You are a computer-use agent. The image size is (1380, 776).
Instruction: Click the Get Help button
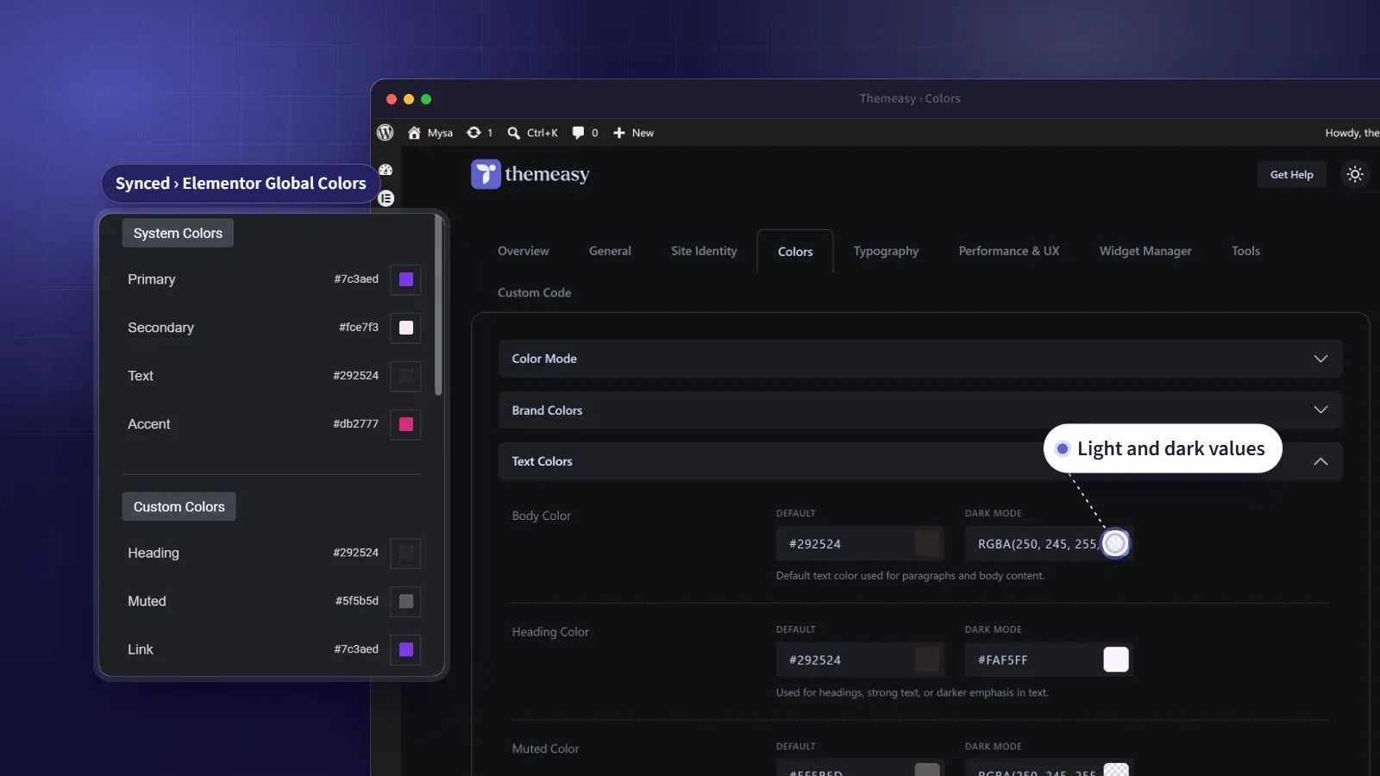coord(1291,174)
